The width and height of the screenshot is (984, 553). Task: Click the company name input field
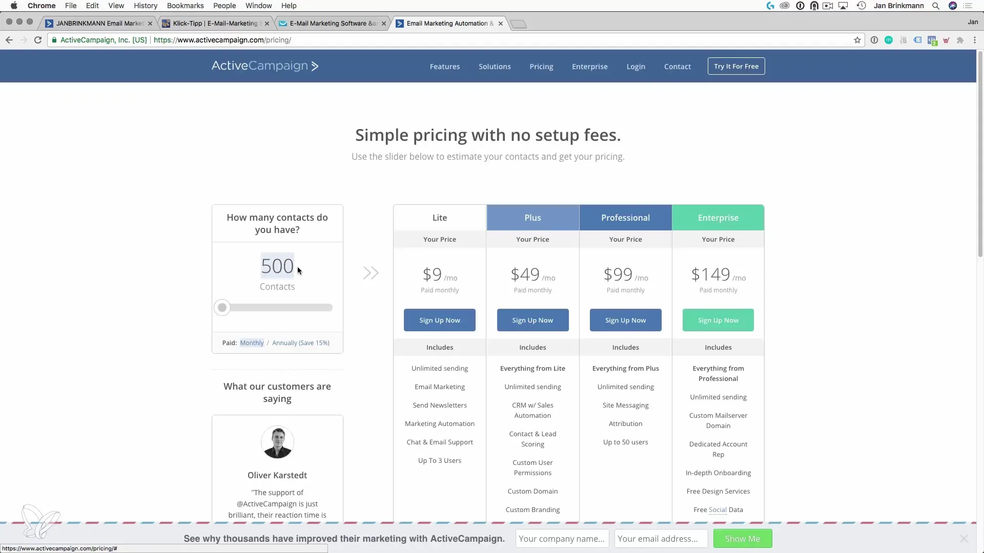click(562, 539)
